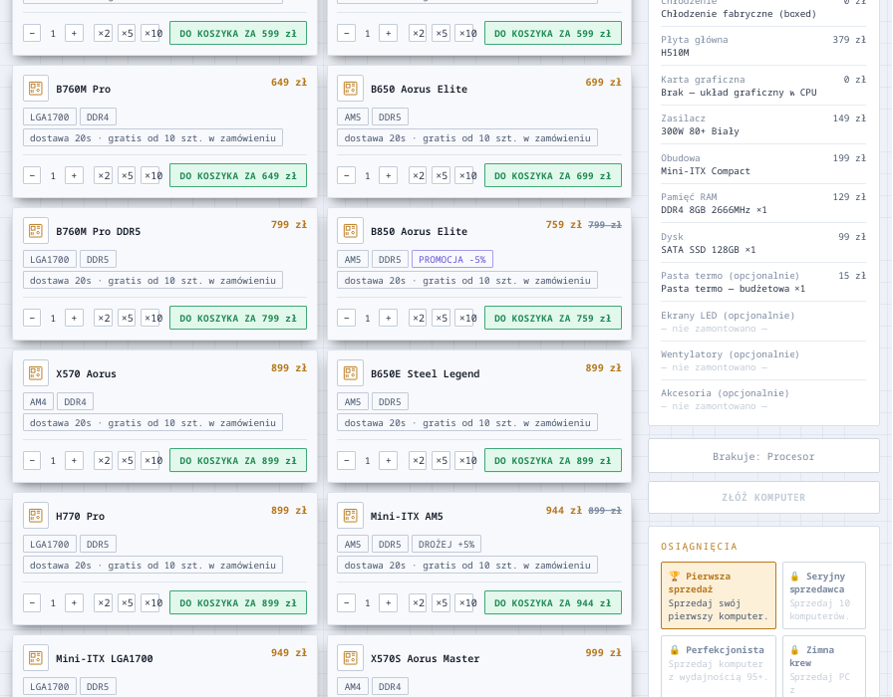Add Mini-ITX AM5 to cart for 944 zł
This screenshot has width=893, height=697.
552,602
